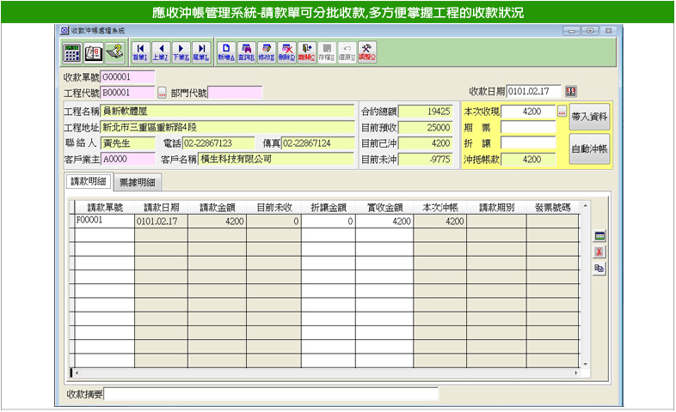Go to previous record (上筆)
This screenshot has width=676, height=412.
pyautogui.click(x=160, y=51)
